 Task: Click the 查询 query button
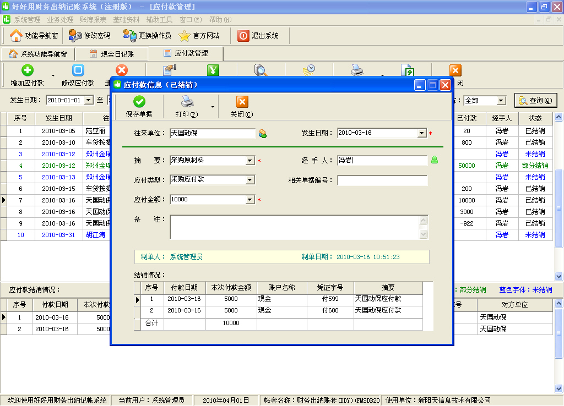[x=536, y=101]
